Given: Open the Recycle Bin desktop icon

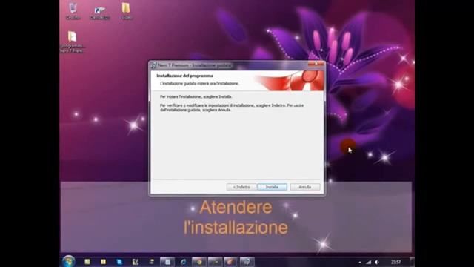Looking at the screenshot, I should click(73, 11).
